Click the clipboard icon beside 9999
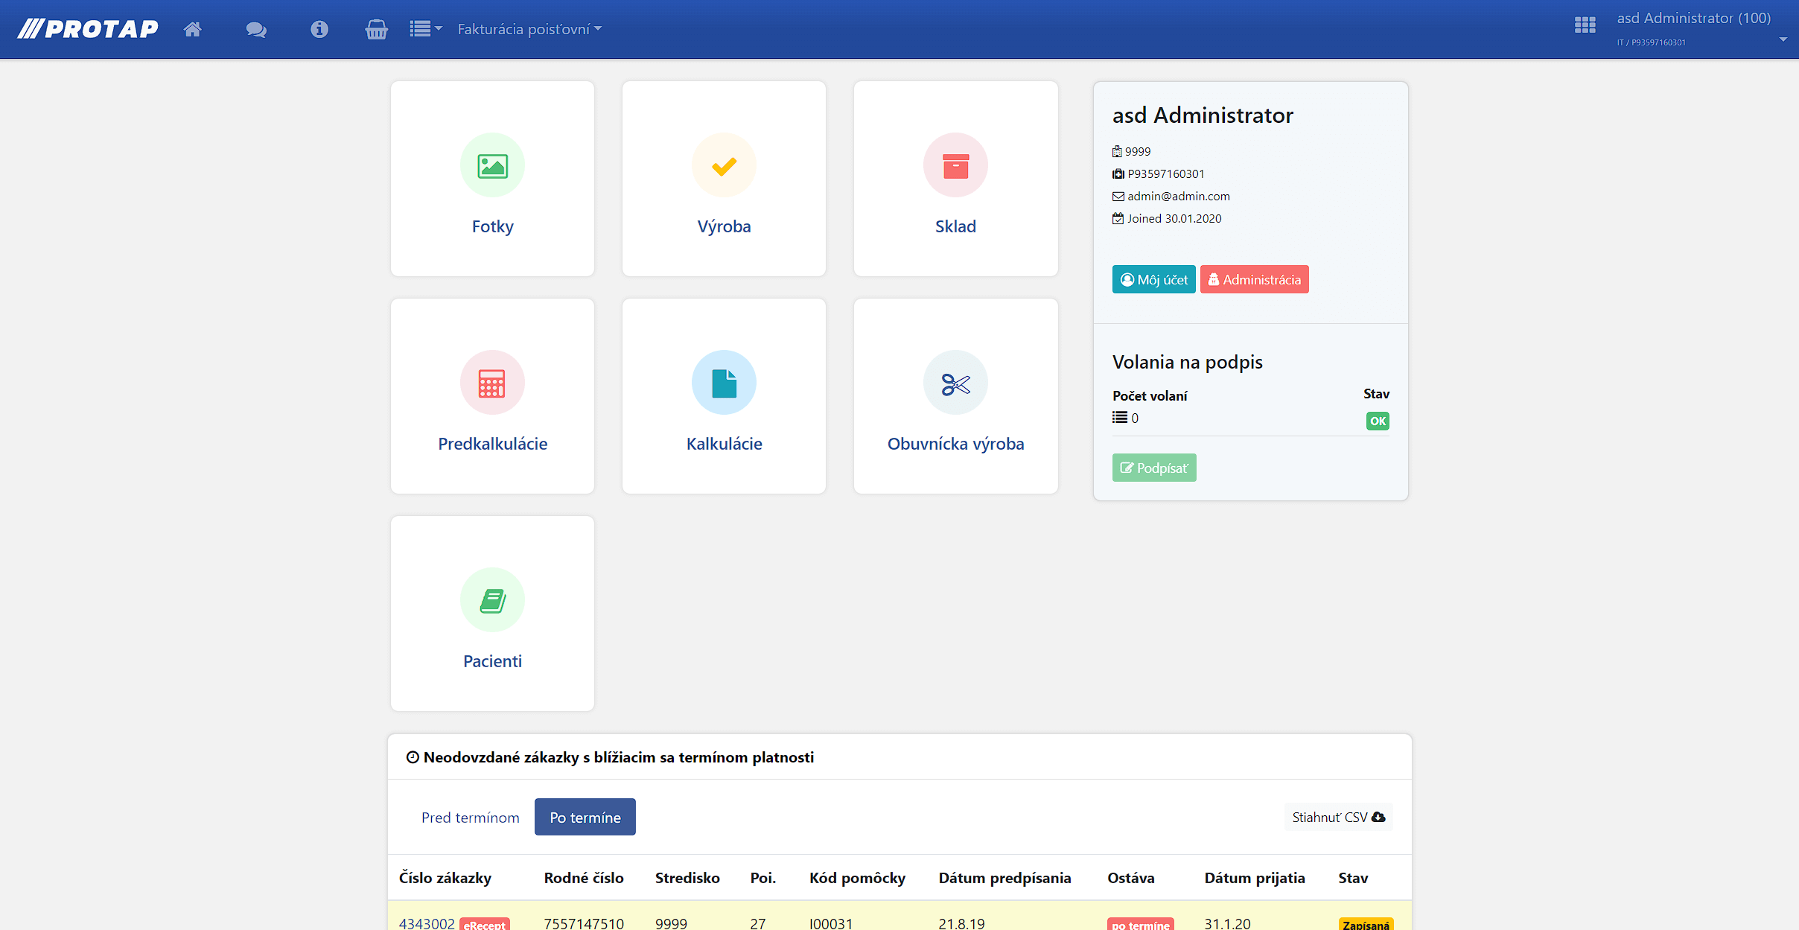The width and height of the screenshot is (1799, 930). pyautogui.click(x=1117, y=152)
